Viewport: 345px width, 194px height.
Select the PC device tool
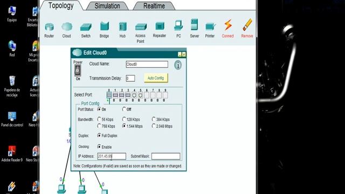pyautogui.click(x=178, y=29)
